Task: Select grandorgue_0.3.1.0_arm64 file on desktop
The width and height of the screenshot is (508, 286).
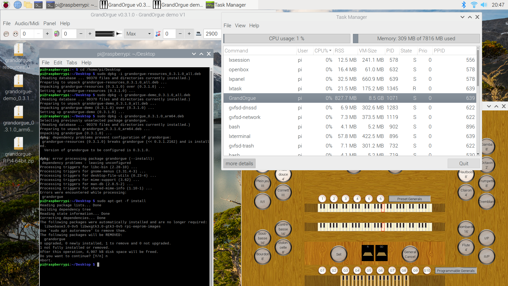Action: (x=19, y=119)
